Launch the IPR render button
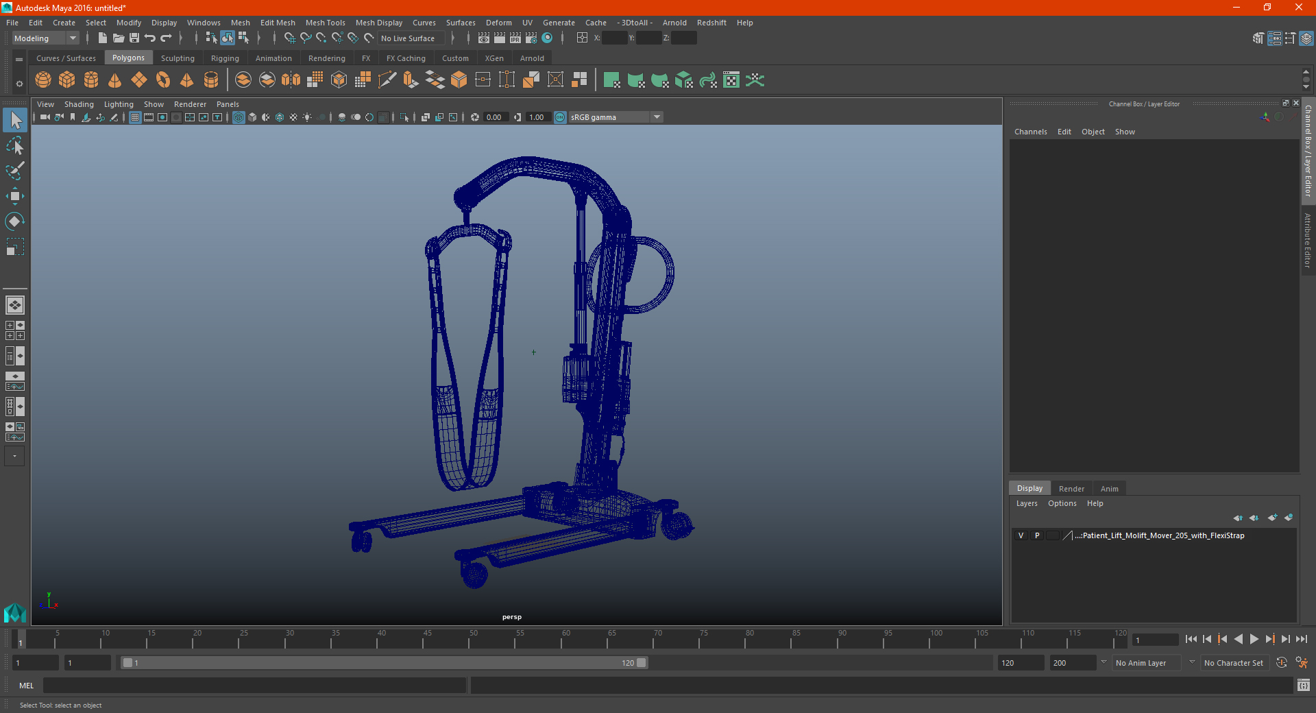The image size is (1316, 713). [x=515, y=38]
